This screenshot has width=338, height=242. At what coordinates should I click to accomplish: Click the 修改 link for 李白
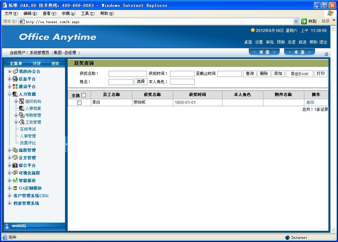(x=310, y=103)
